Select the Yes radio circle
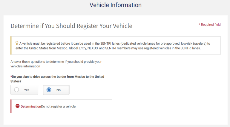The image size is (230, 127). (x=17, y=90)
